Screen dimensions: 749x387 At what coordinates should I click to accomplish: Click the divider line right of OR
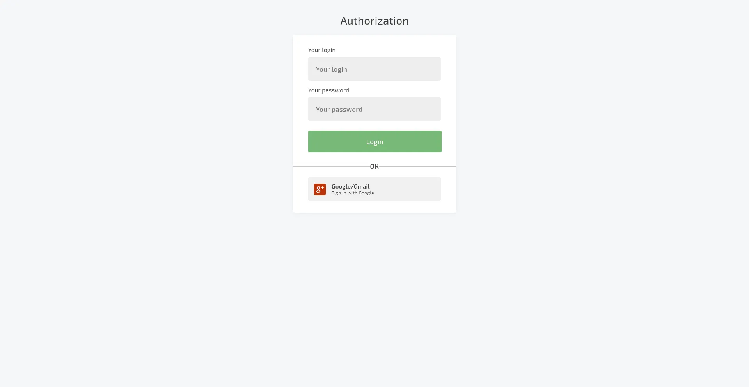click(x=419, y=166)
